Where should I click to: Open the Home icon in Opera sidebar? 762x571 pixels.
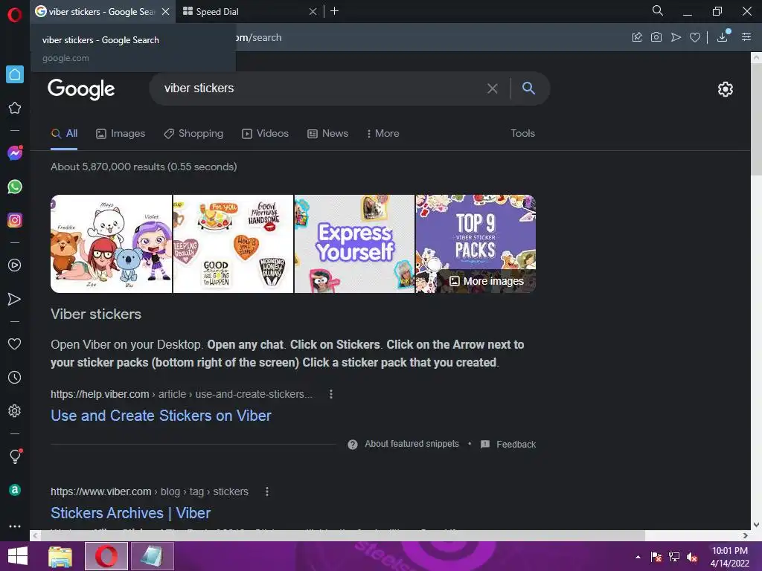coord(15,74)
